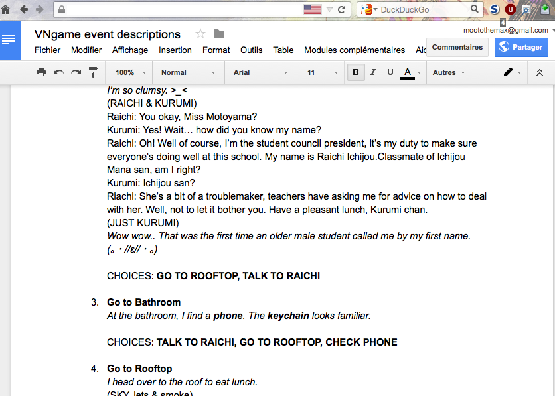Viewport: 555px width, 396px height.
Task: Open the pencil editing mode dropdown
Action: 512,72
